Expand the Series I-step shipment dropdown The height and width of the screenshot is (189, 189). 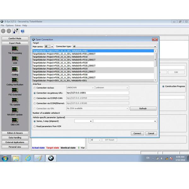[83, 121]
